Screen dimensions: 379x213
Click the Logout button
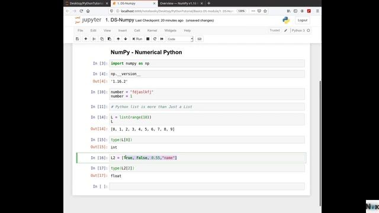click(303, 20)
